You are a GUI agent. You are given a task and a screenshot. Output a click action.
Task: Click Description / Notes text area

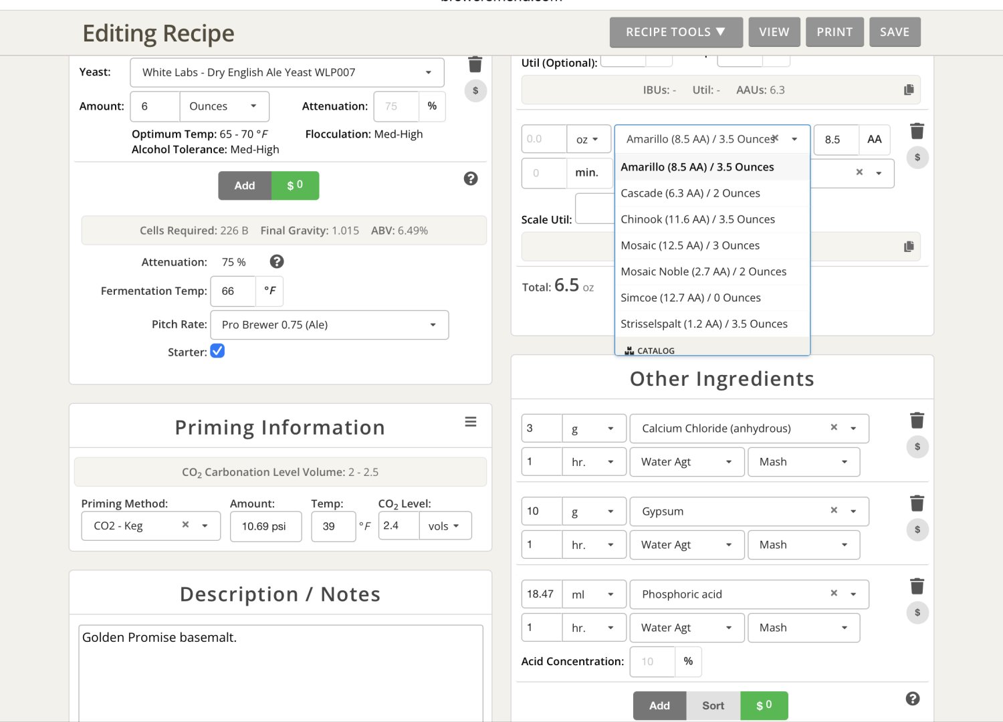coord(280,673)
